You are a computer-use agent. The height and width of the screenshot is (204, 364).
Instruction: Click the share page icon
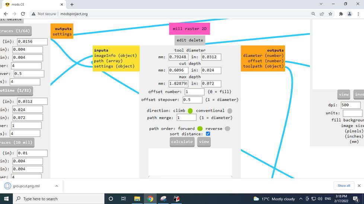tap(322, 14)
